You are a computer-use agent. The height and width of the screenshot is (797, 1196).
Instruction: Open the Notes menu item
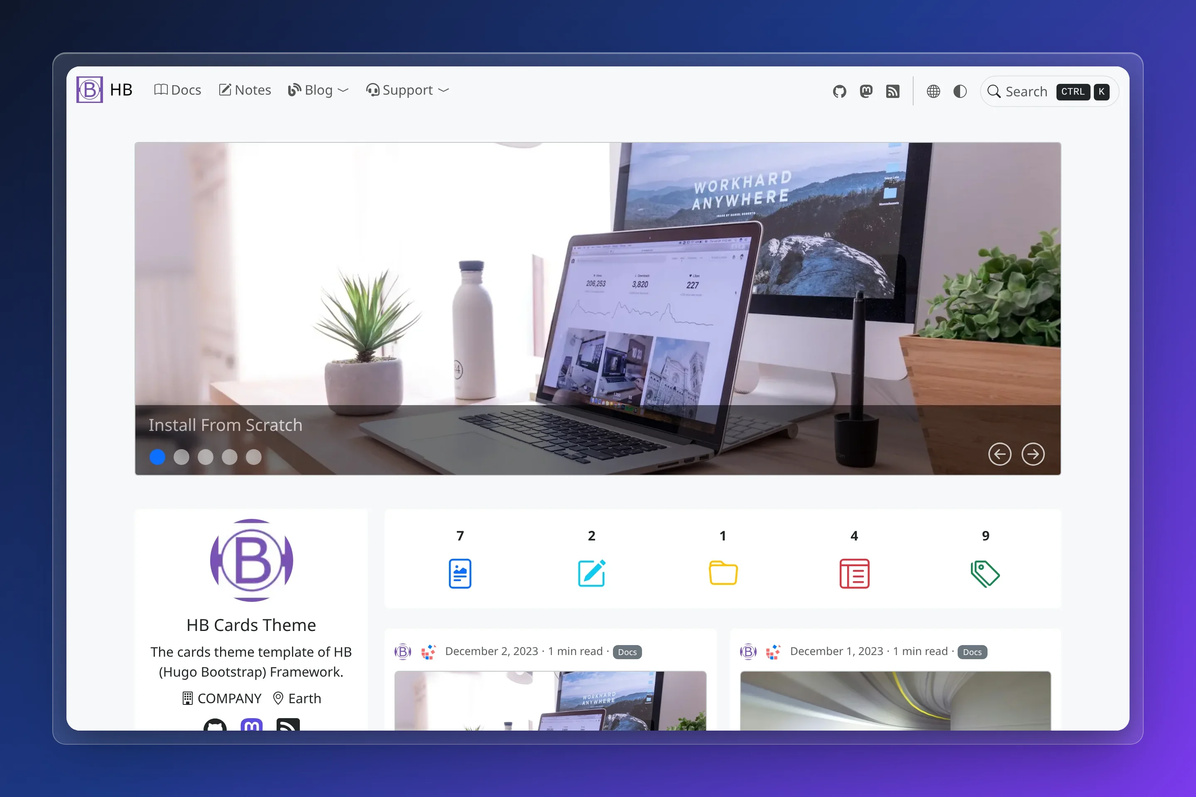click(245, 90)
